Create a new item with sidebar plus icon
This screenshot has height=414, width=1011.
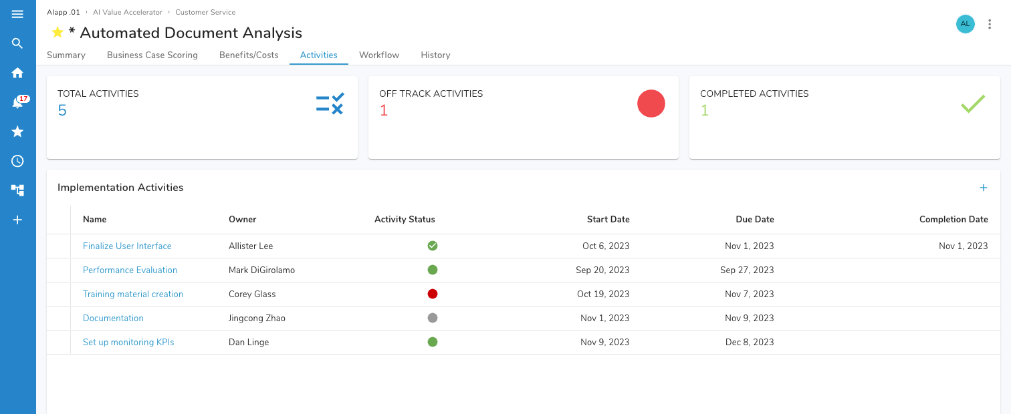[17, 219]
